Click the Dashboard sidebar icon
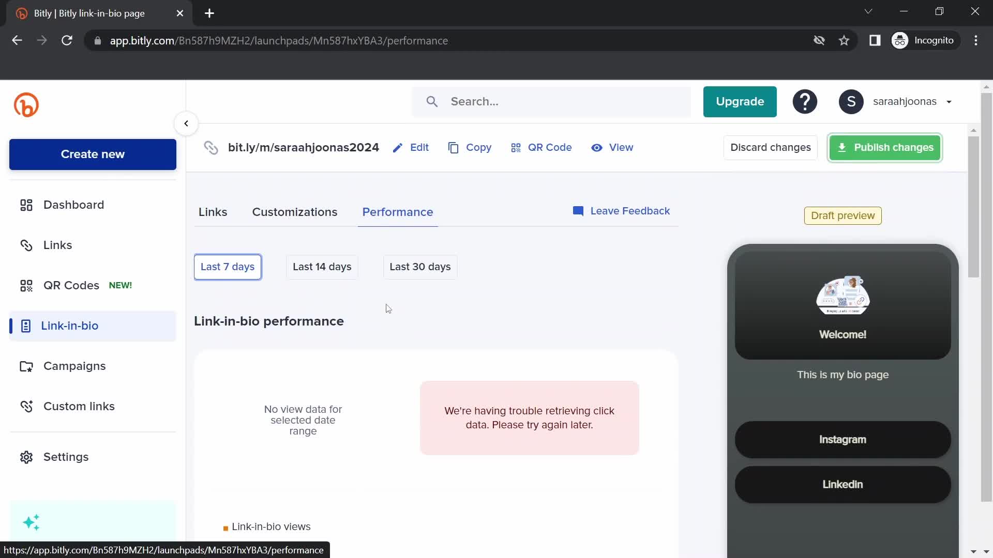 [x=26, y=205]
